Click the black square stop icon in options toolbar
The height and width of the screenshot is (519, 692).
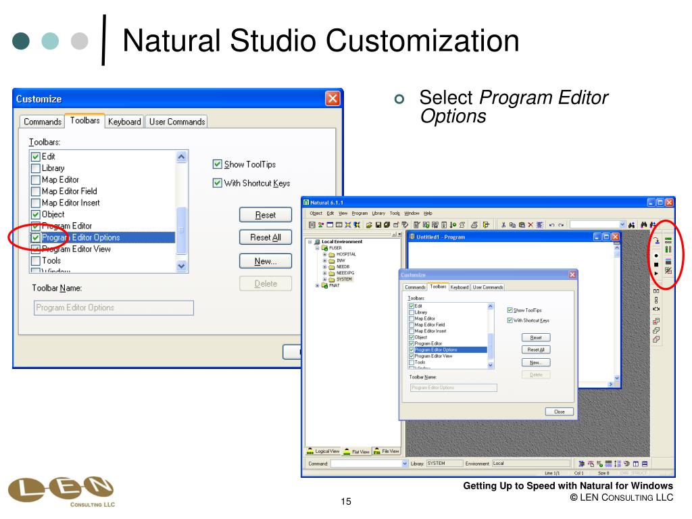coord(656,264)
